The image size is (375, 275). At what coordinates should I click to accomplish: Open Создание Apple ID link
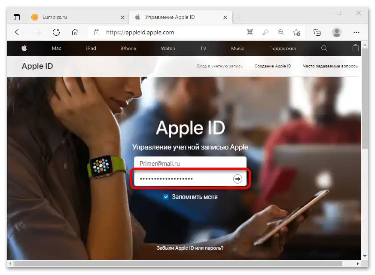[x=273, y=66]
